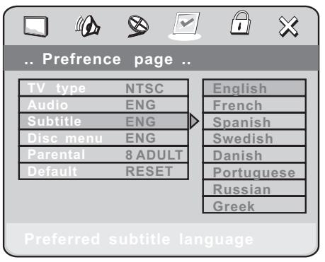Choose Russian subtitle language
This screenshot has height=262, width=325.
pos(254,189)
